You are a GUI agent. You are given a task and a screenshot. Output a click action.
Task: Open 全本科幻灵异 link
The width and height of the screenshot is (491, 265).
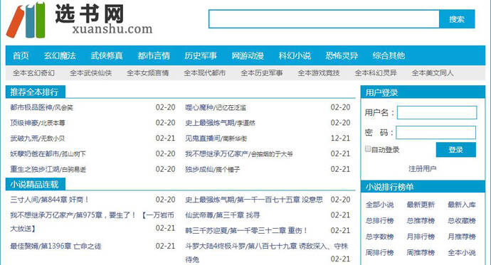pyautogui.click(x=376, y=73)
